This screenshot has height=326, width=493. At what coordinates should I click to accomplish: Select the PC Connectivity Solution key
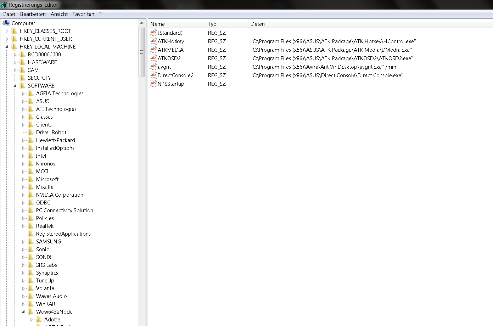point(65,210)
